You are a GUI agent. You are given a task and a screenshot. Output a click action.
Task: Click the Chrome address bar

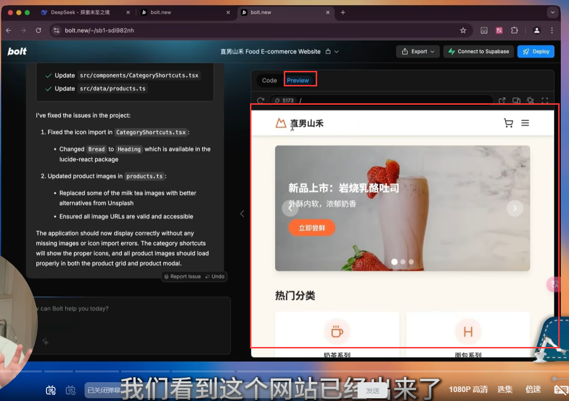(261, 31)
